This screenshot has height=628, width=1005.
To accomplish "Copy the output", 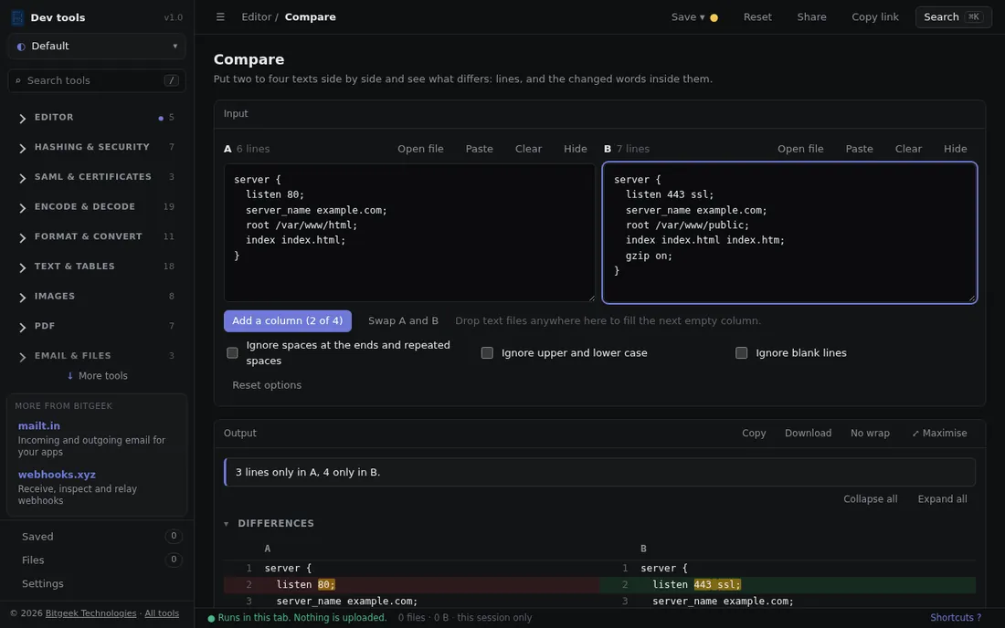I will point(754,434).
